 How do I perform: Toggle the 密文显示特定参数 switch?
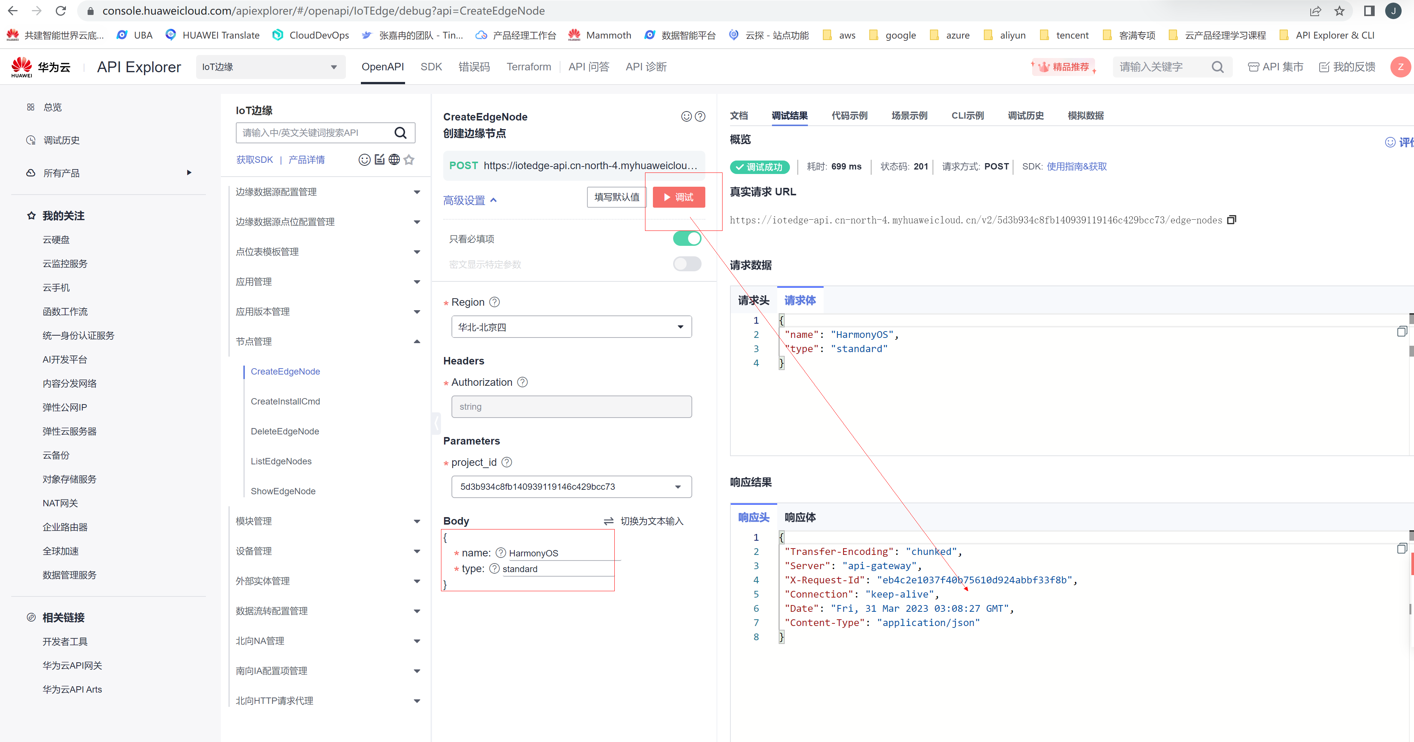point(687,264)
